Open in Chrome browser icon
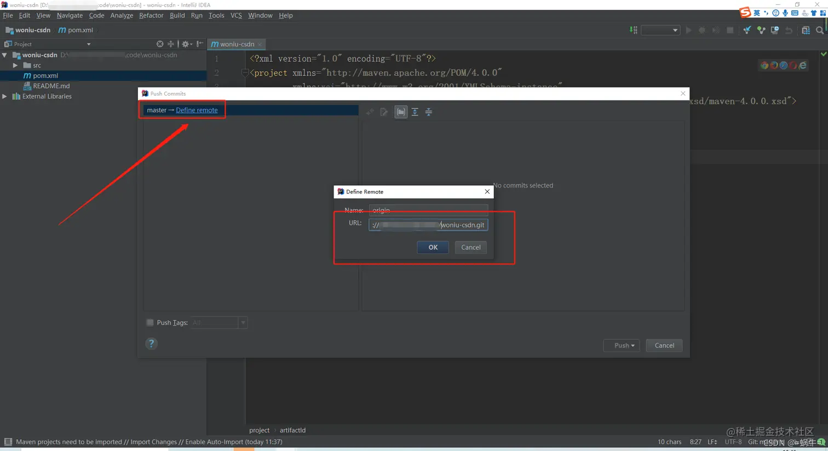Viewport: 828px width, 451px height. pos(764,65)
